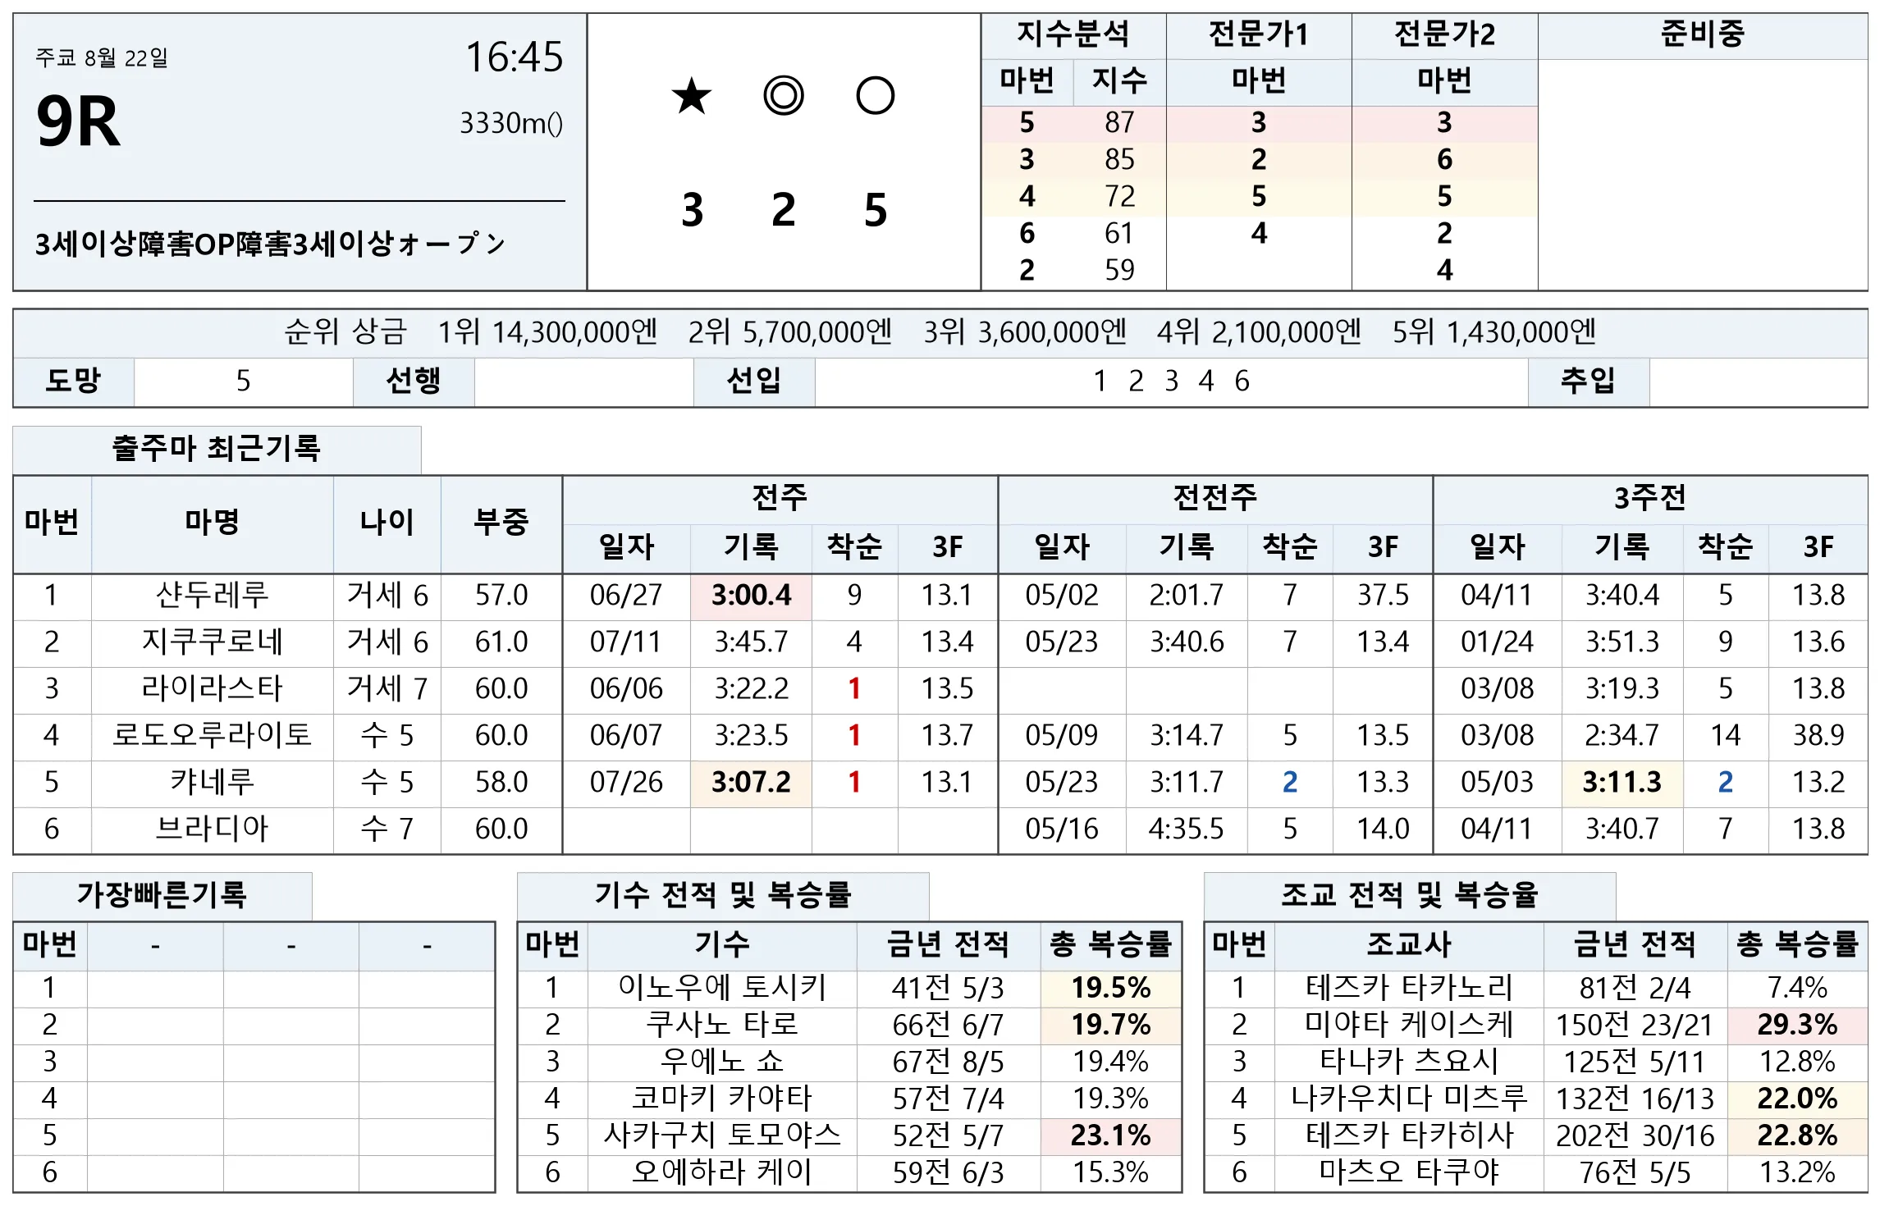The image size is (1880, 1229).
Task: Click the 선입 running style label
Action: [x=754, y=381]
